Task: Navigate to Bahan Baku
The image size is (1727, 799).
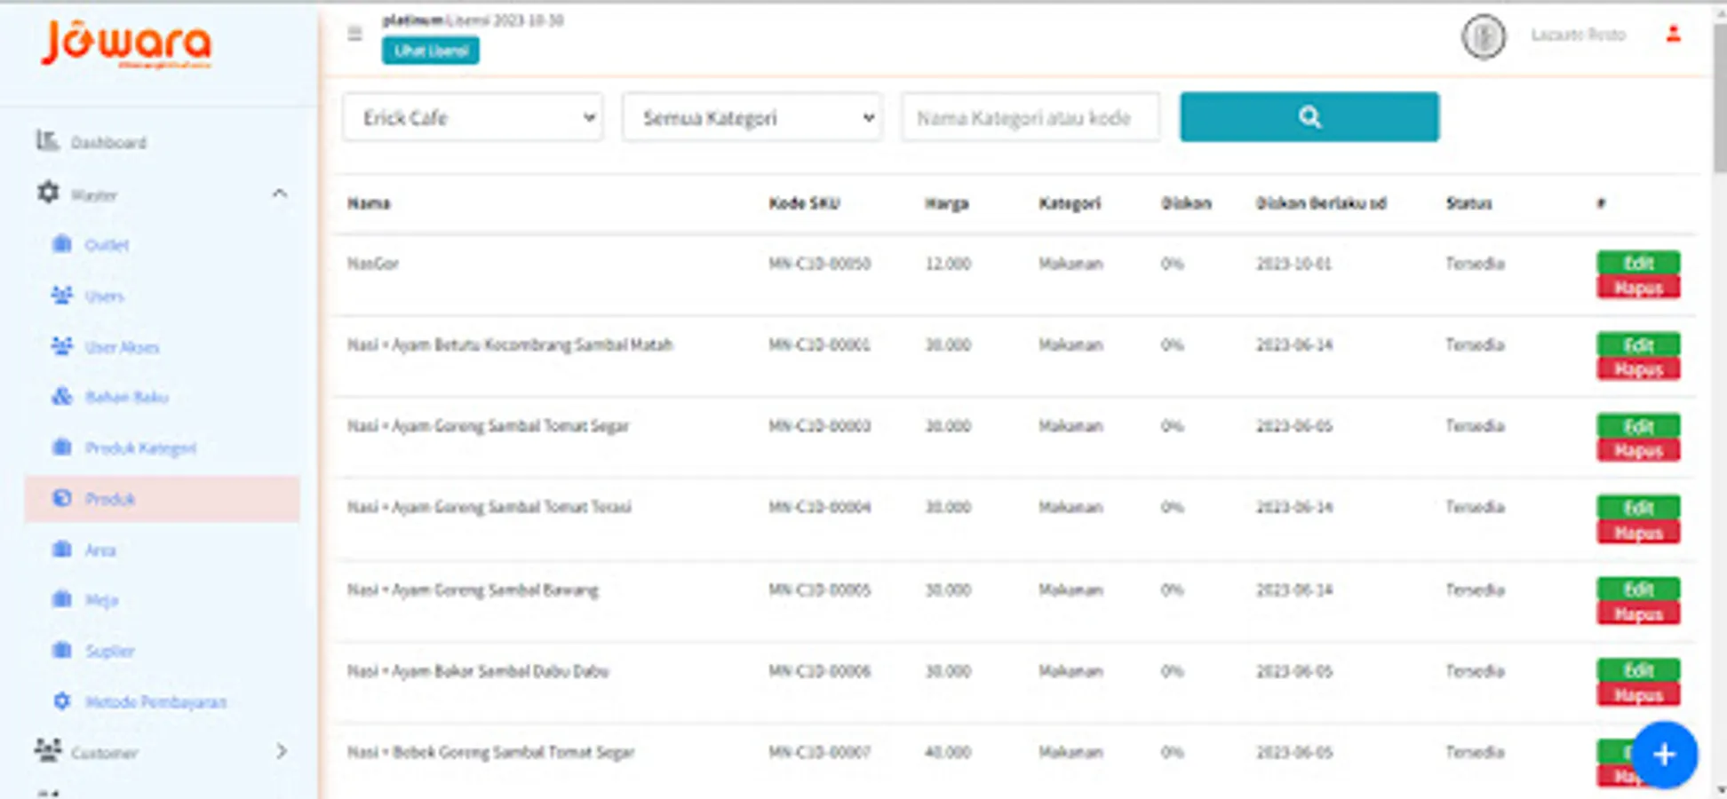Action: [126, 397]
